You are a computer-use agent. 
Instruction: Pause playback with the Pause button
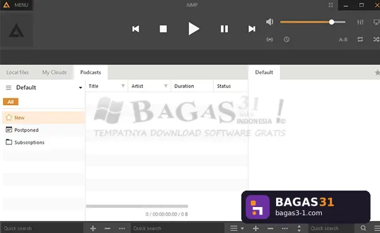(224, 29)
